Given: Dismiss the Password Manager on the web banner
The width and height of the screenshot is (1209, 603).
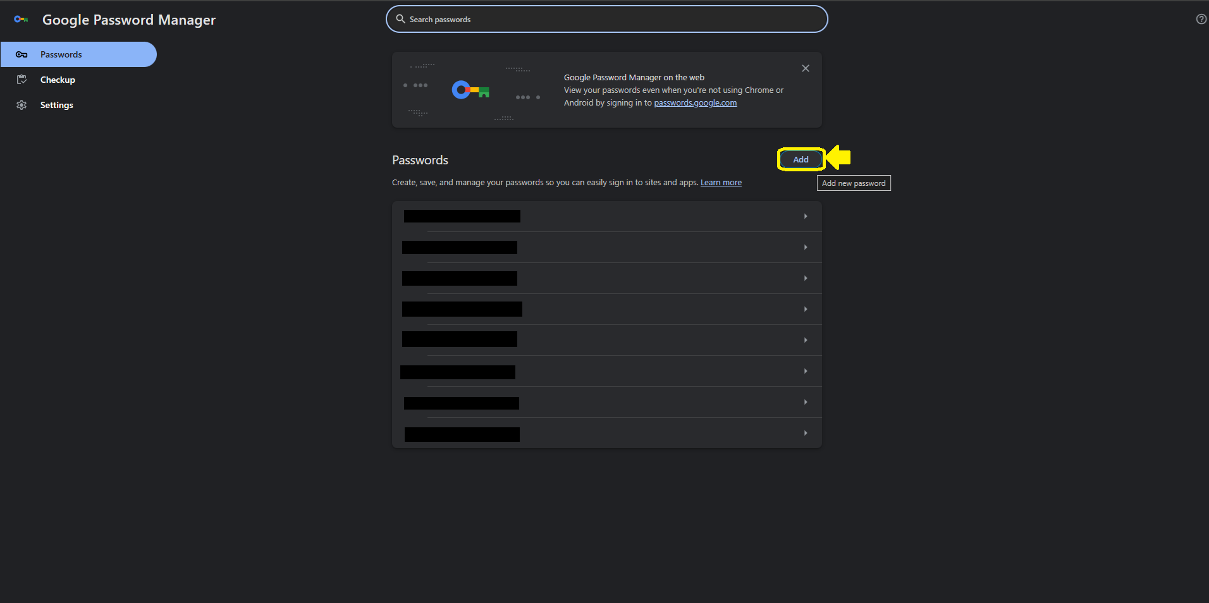Looking at the screenshot, I should 806,68.
